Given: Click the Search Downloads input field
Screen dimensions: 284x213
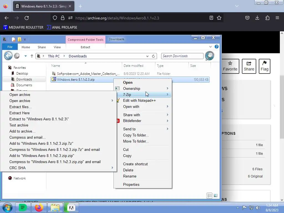Looking at the screenshot, I should (182, 56).
